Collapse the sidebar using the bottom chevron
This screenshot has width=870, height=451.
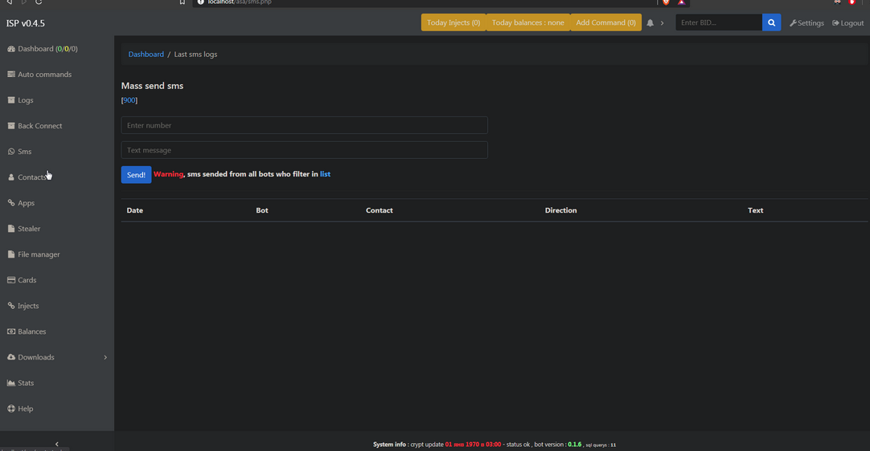click(56, 444)
